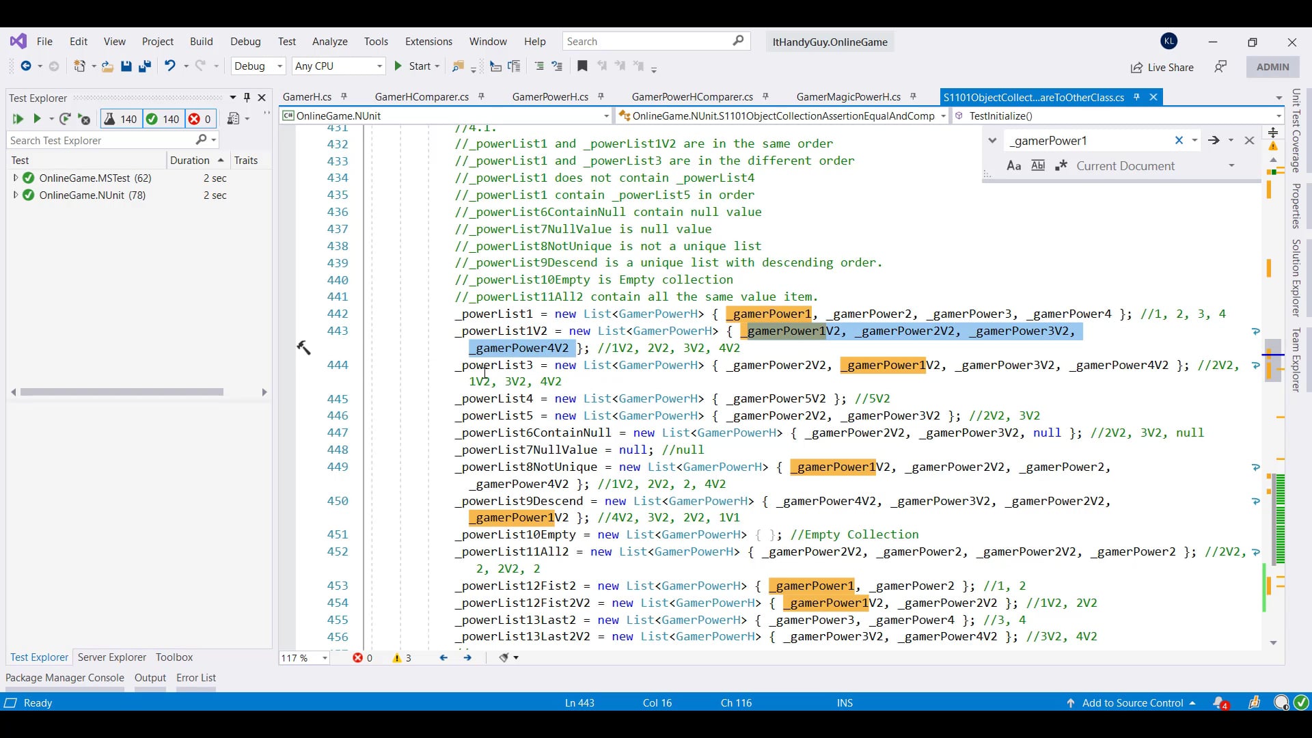
Task: Toggle a bookmark on the current line
Action: (582, 66)
